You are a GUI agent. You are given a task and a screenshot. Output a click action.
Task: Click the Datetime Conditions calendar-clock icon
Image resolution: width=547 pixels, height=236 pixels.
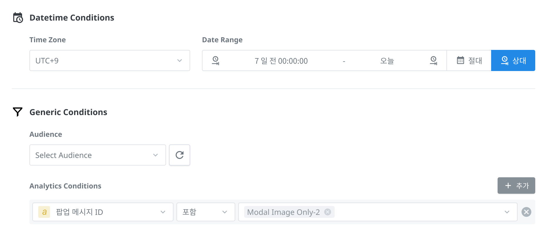click(x=18, y=18)
